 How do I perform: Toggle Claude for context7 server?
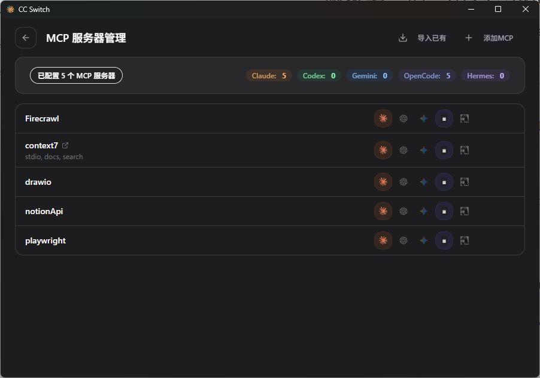point(383,150)
